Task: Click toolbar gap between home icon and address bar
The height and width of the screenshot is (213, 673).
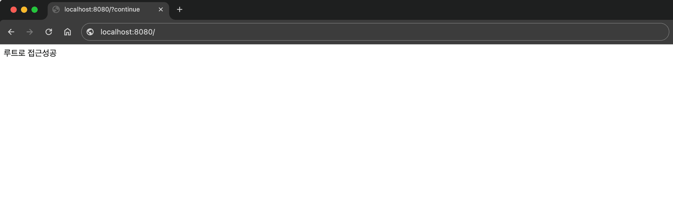Action: coord(77,32)
